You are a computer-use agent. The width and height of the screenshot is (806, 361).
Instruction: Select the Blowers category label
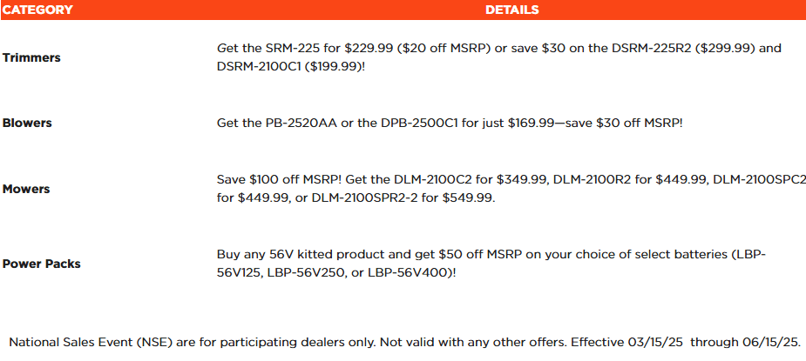pyautogui.click(x=27, y=124)
